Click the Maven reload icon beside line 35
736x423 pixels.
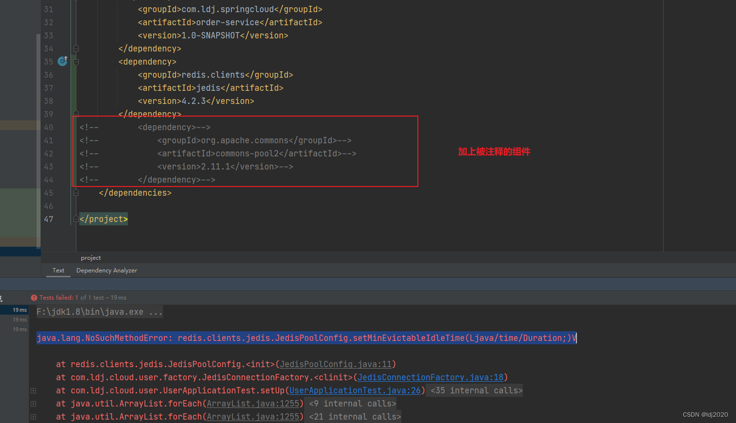(62, 61)
